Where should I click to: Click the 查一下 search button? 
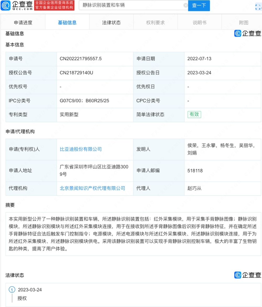[199, 6]
